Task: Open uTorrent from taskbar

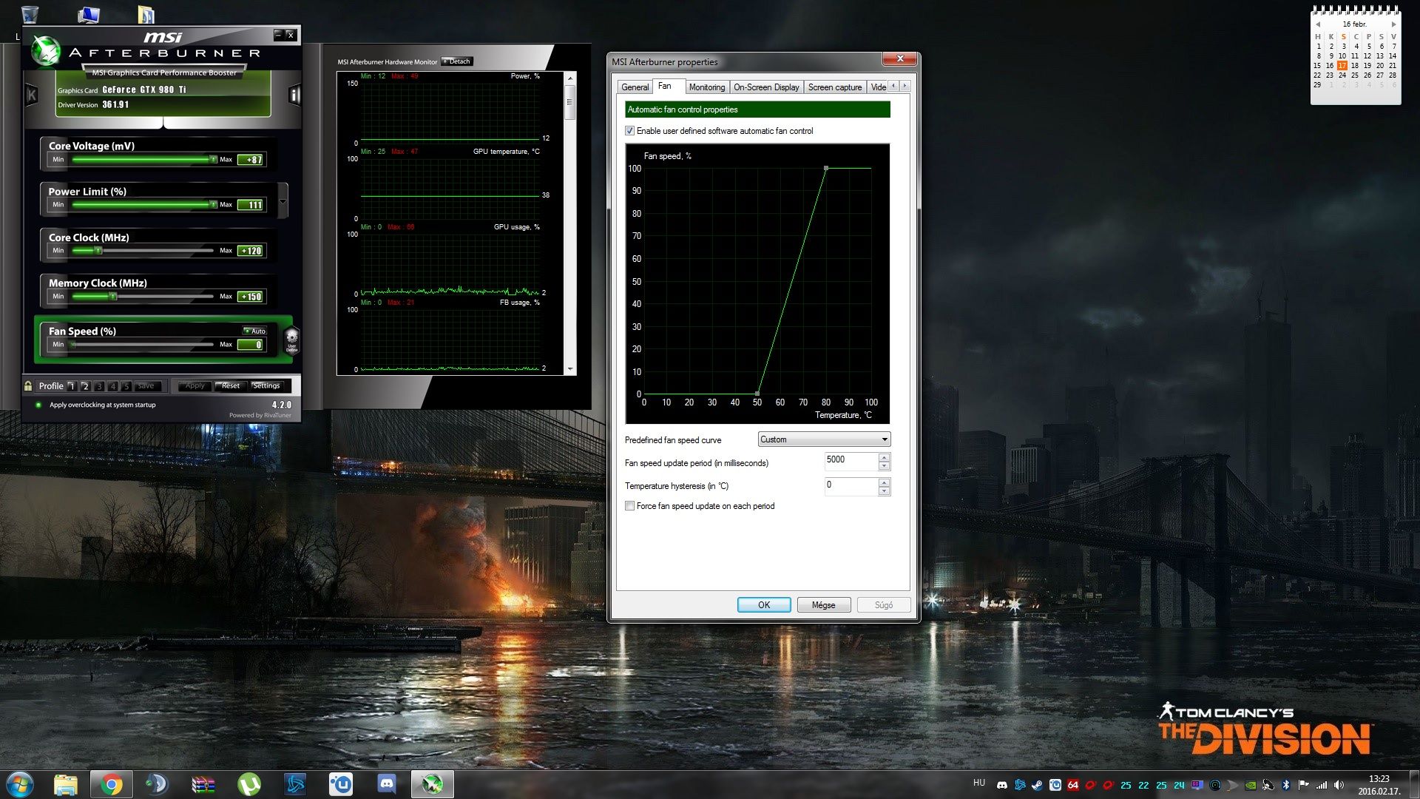Action: [249, 783]
